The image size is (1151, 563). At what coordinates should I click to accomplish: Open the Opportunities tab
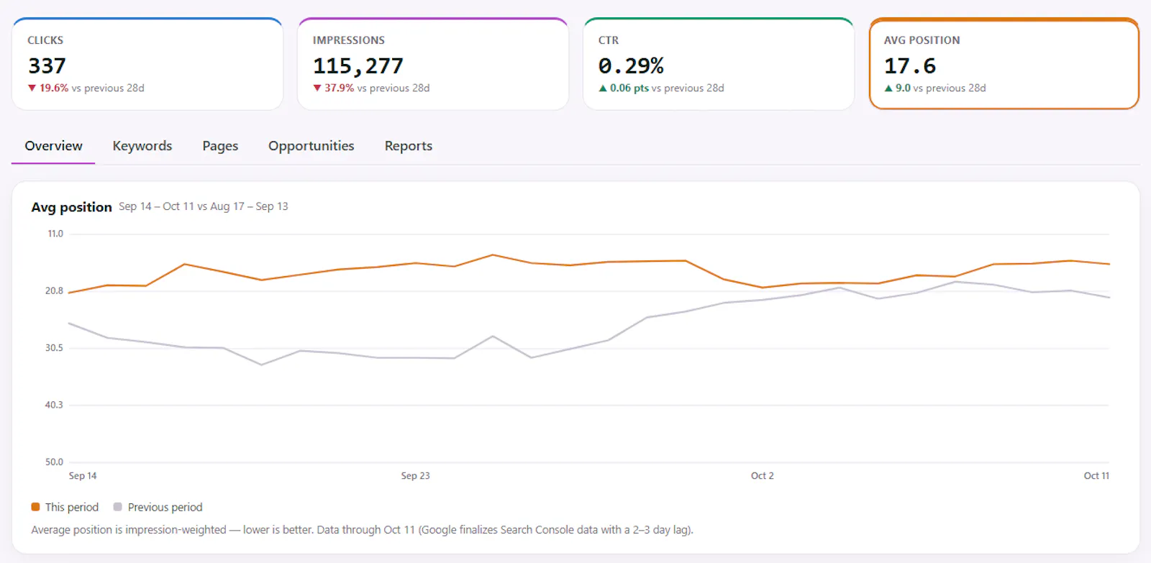pos(311,146)
